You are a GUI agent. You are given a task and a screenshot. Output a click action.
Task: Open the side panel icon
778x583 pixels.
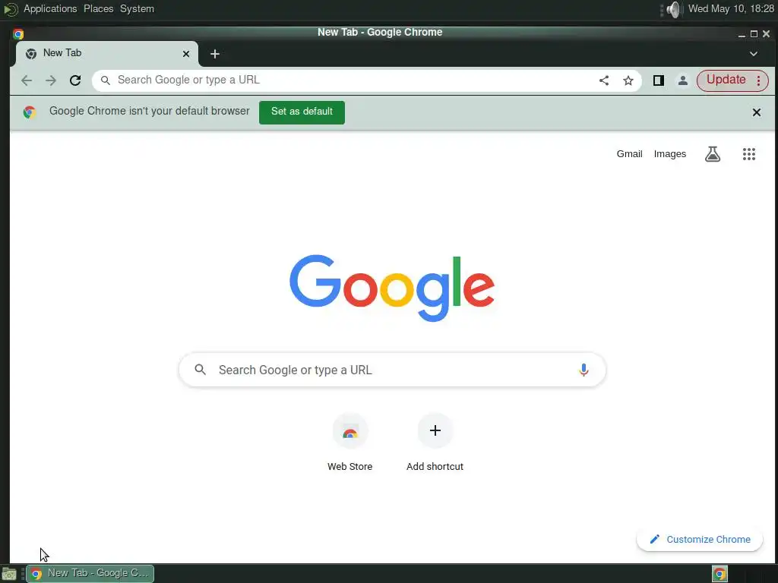(659, 80)
